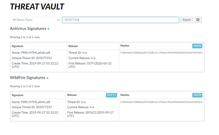The image size is (219, 135).
Task: Click sha256 badge in Antivirus Signatures table
Action: pos(197,46)
